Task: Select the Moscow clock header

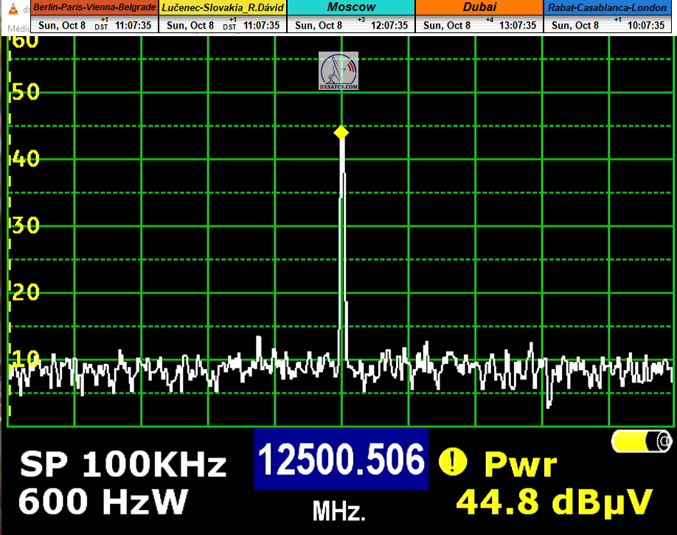Action: click(x=351, y=7)
